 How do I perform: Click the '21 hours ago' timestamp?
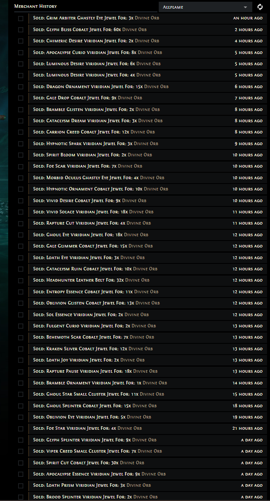tap(247, 428)
